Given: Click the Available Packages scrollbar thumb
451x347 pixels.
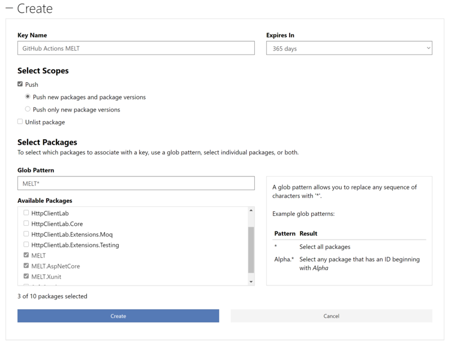Looking at the screenshot, I should [251, 250].
